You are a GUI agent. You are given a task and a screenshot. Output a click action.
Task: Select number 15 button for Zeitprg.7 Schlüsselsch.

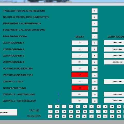(x=95, y=101)
